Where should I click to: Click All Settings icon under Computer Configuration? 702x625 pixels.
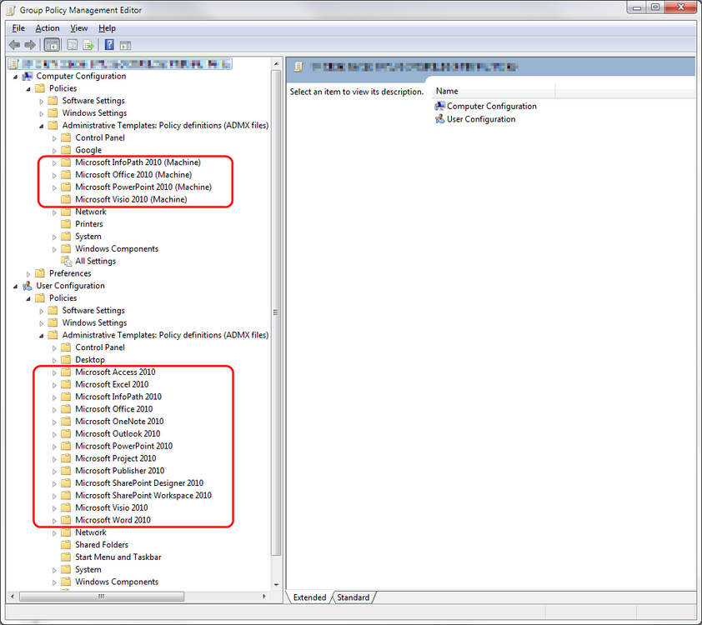tap(66, 261)
